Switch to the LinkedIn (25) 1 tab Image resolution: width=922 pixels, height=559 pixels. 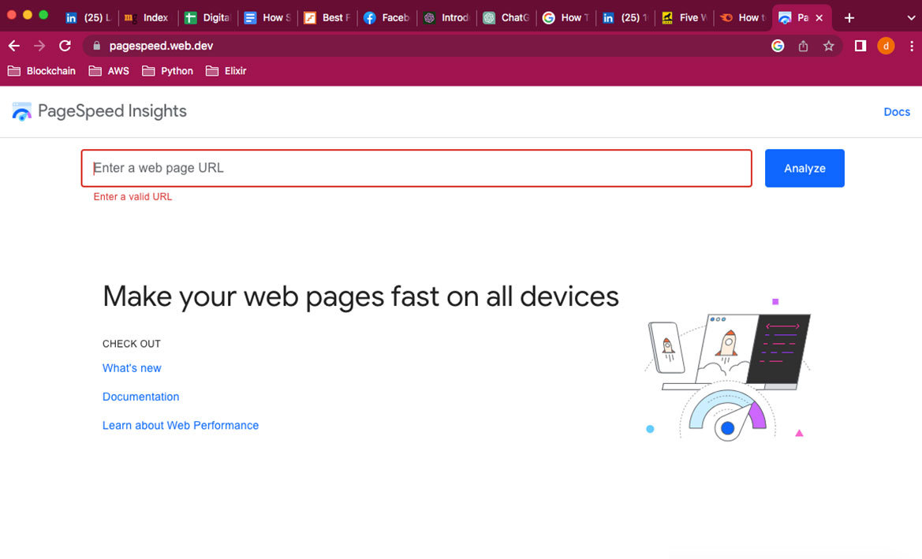[625, 18]
